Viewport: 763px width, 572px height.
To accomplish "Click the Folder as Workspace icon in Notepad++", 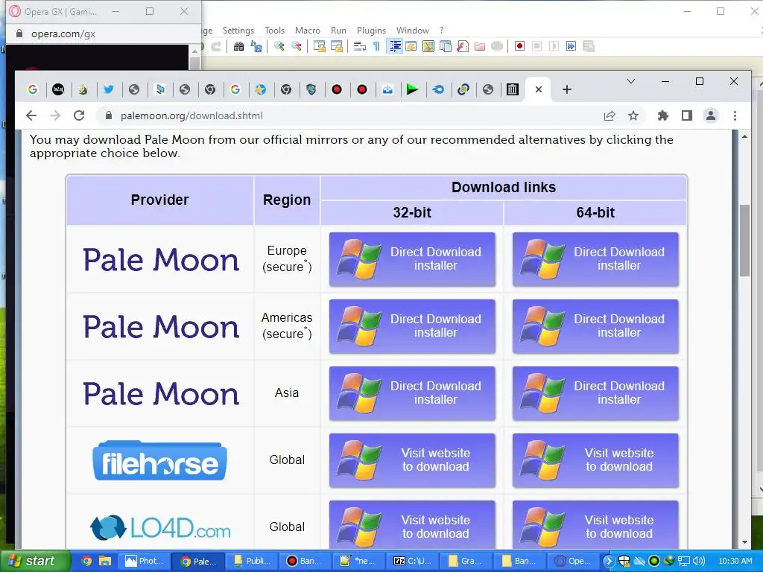I will coord(480,46).
